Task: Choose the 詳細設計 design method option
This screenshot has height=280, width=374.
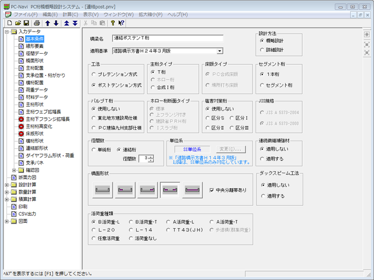Action: (262, 51)
